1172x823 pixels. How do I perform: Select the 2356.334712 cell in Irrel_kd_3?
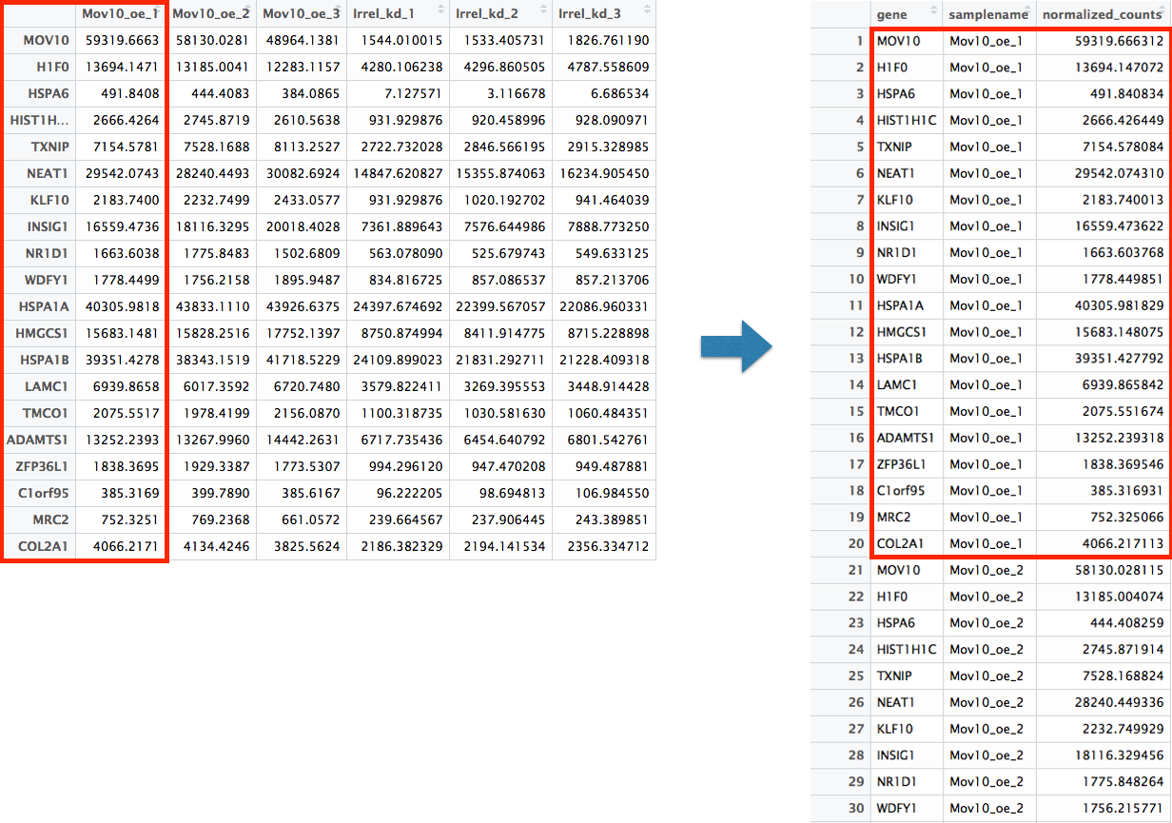[605, 546]
